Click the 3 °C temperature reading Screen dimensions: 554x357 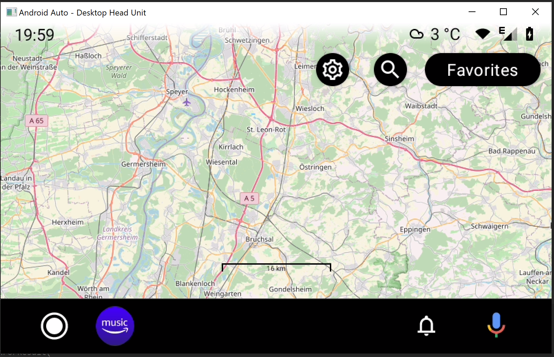click(x=445, y=34)
